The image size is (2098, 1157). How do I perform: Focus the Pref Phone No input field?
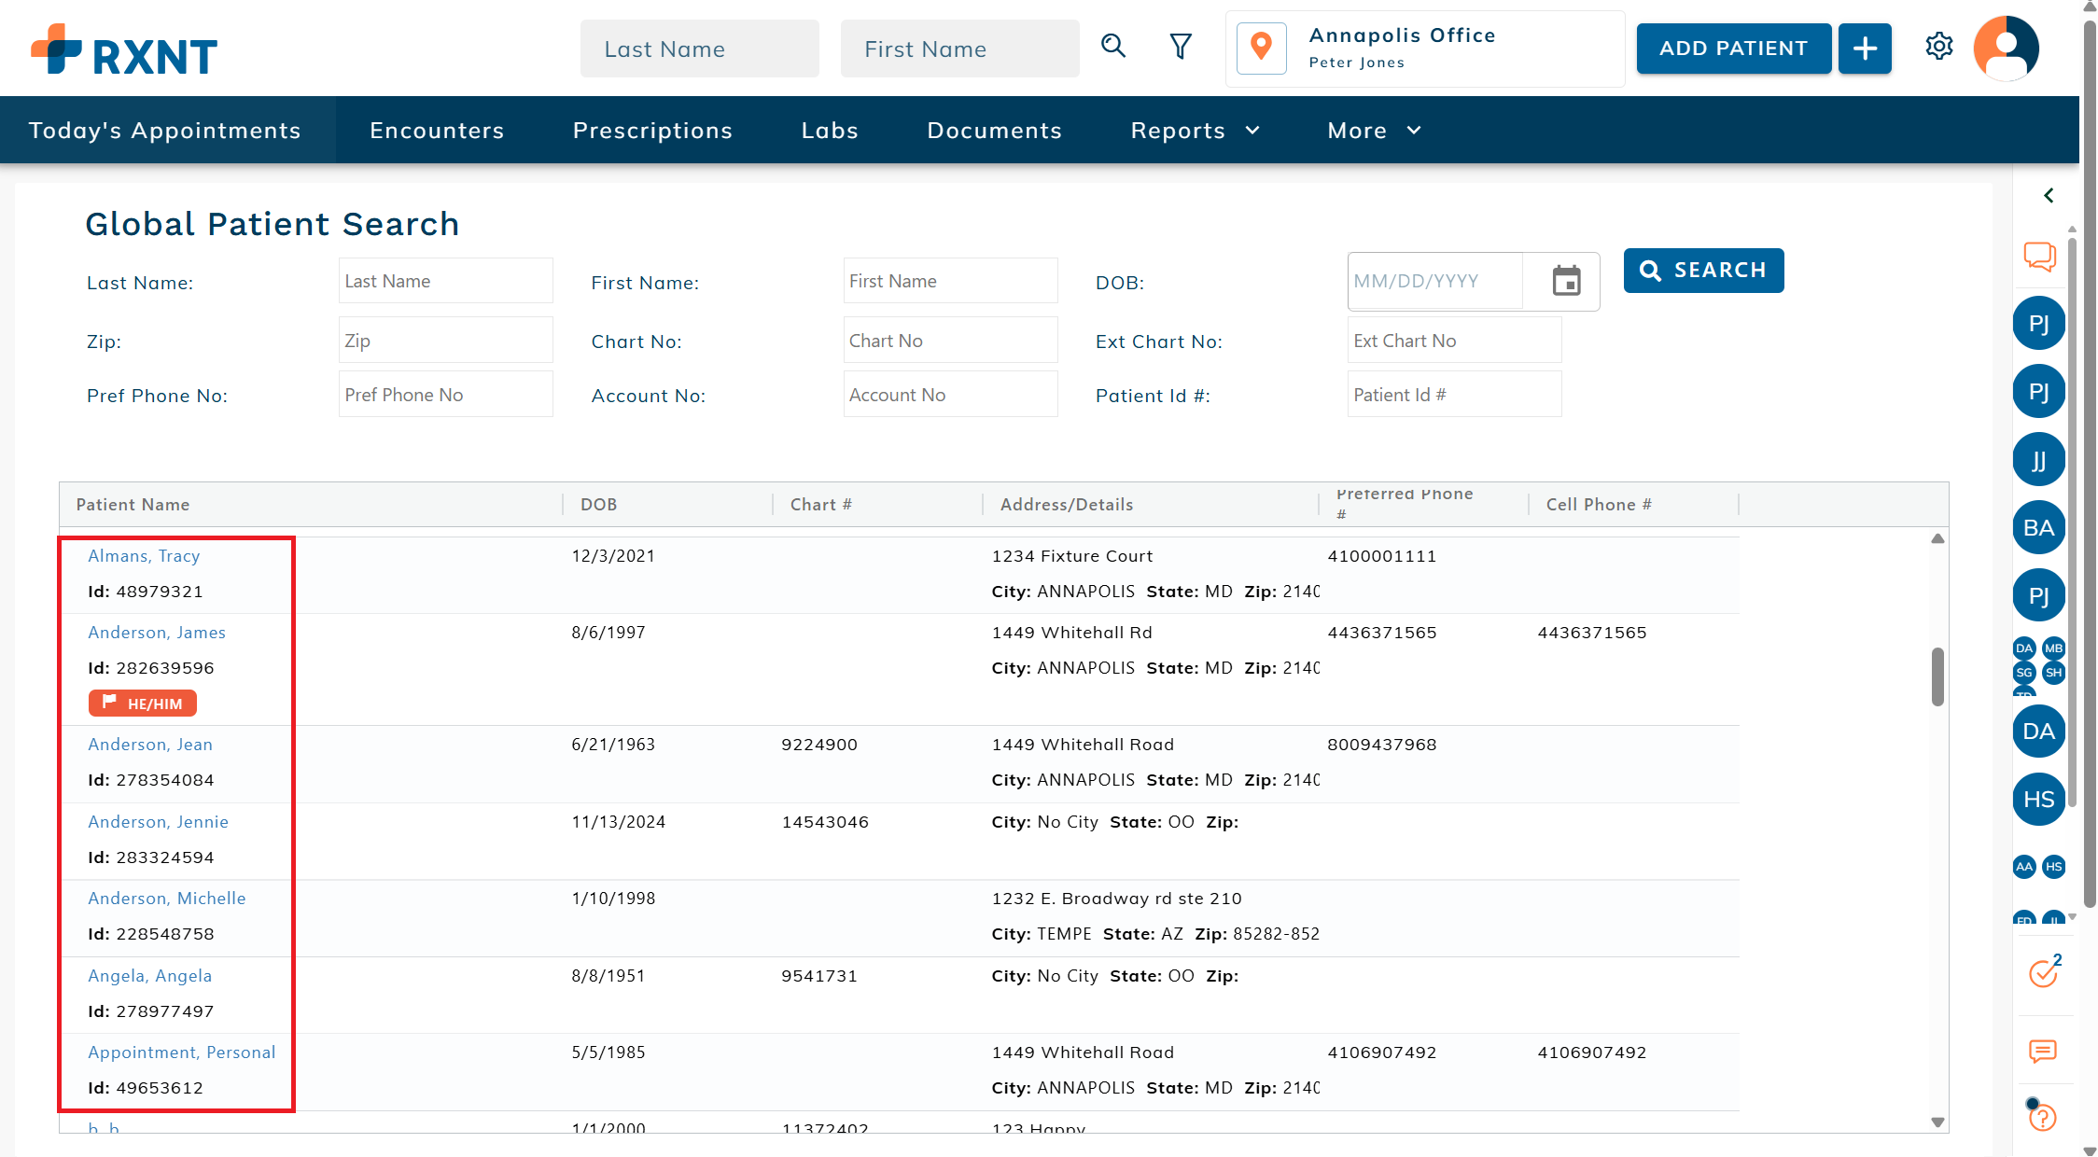446,395
